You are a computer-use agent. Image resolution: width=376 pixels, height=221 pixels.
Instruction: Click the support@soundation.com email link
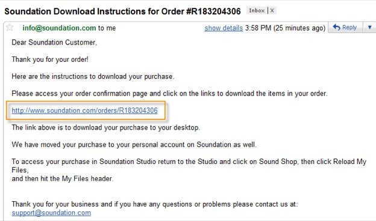tap(51, 213)
